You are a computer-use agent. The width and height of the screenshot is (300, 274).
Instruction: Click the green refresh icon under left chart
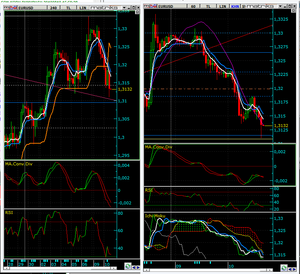[x=128, y=266]
